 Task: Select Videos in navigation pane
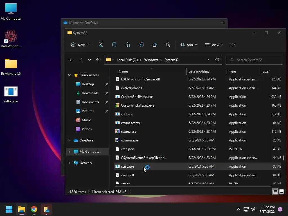[87, 129]
